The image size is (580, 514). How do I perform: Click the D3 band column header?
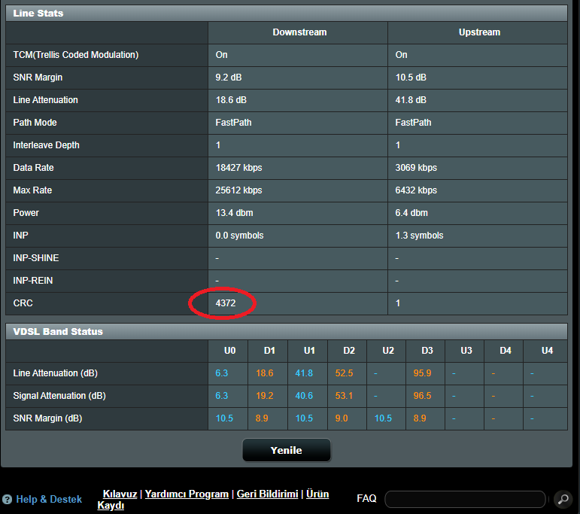[427, 351]
